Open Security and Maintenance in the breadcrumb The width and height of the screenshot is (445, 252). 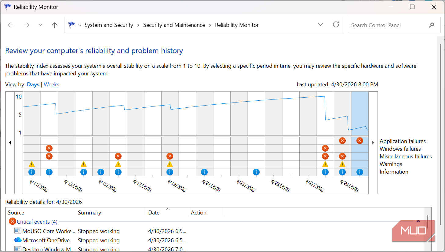click(174, 25)
